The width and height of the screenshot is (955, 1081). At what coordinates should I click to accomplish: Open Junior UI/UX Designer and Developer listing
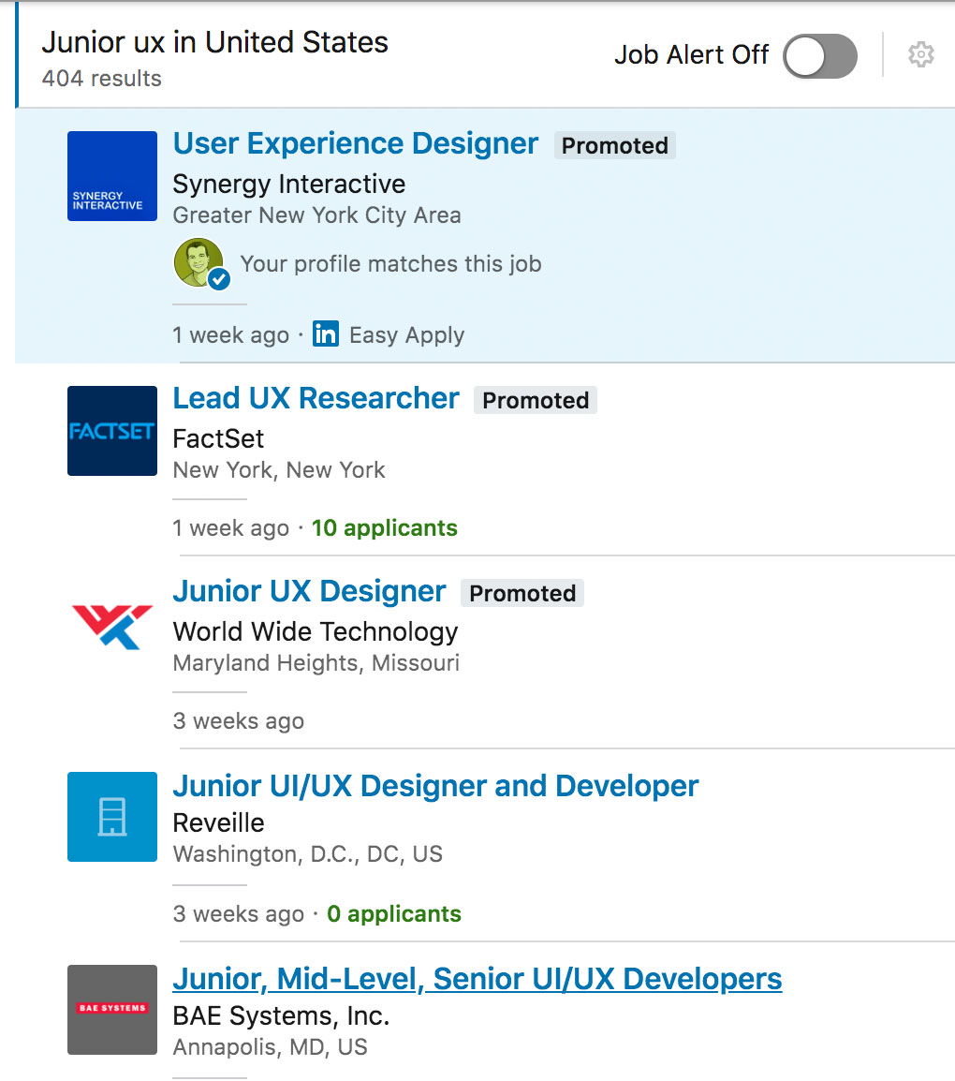(435, 786)
